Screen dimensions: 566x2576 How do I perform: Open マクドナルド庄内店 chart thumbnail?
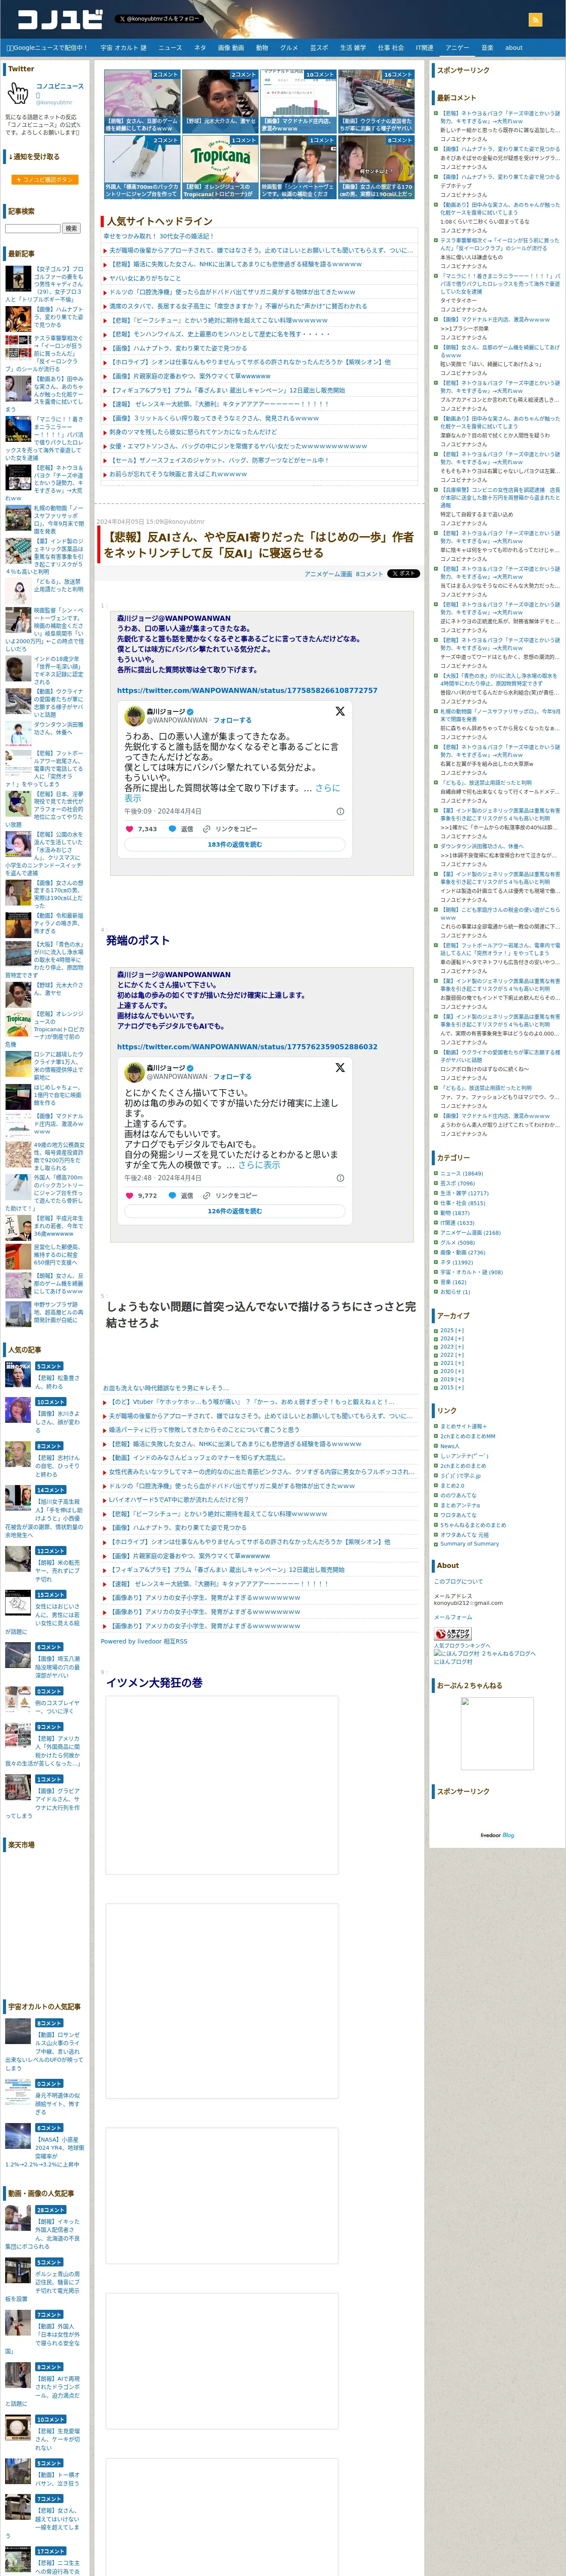(298, 101)
